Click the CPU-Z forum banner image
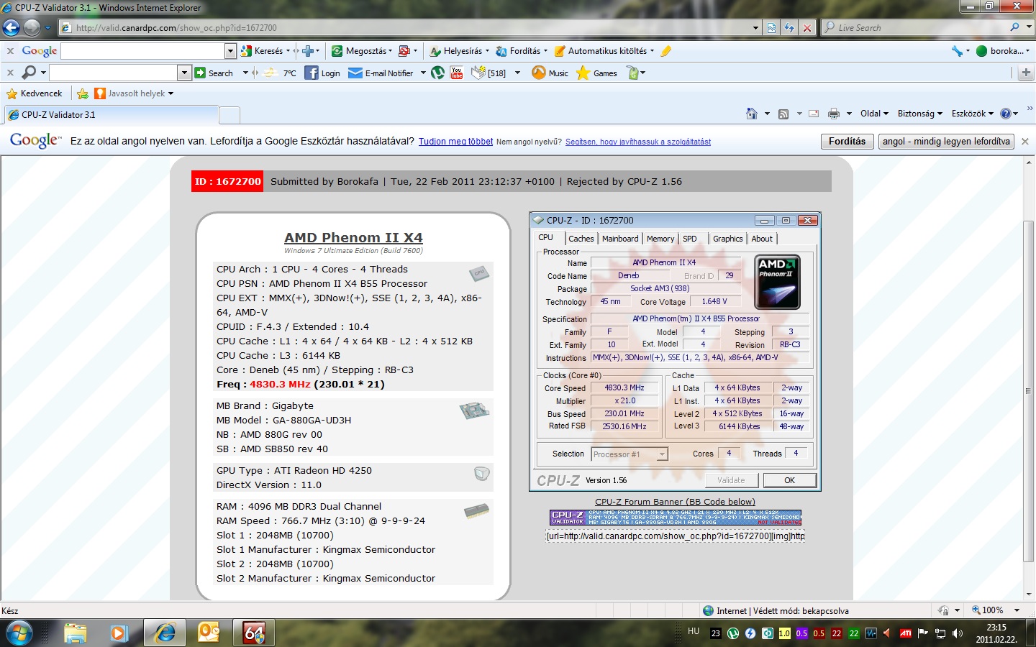The image size is (1036, 647). coord(675,518)
